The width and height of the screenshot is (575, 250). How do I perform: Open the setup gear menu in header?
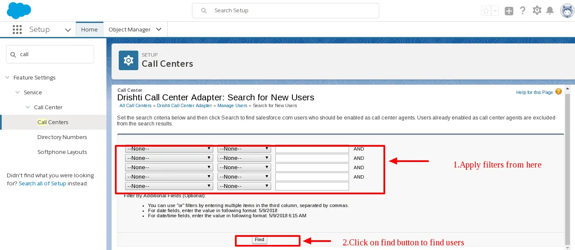point(537,11)
